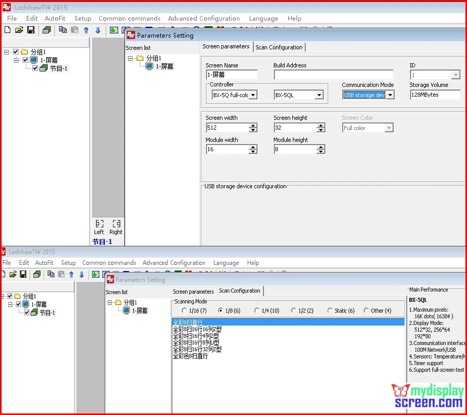Open Advanced Configuration menu in upper window
This screenshot has width=467, height=415.
tap(204, 18)
